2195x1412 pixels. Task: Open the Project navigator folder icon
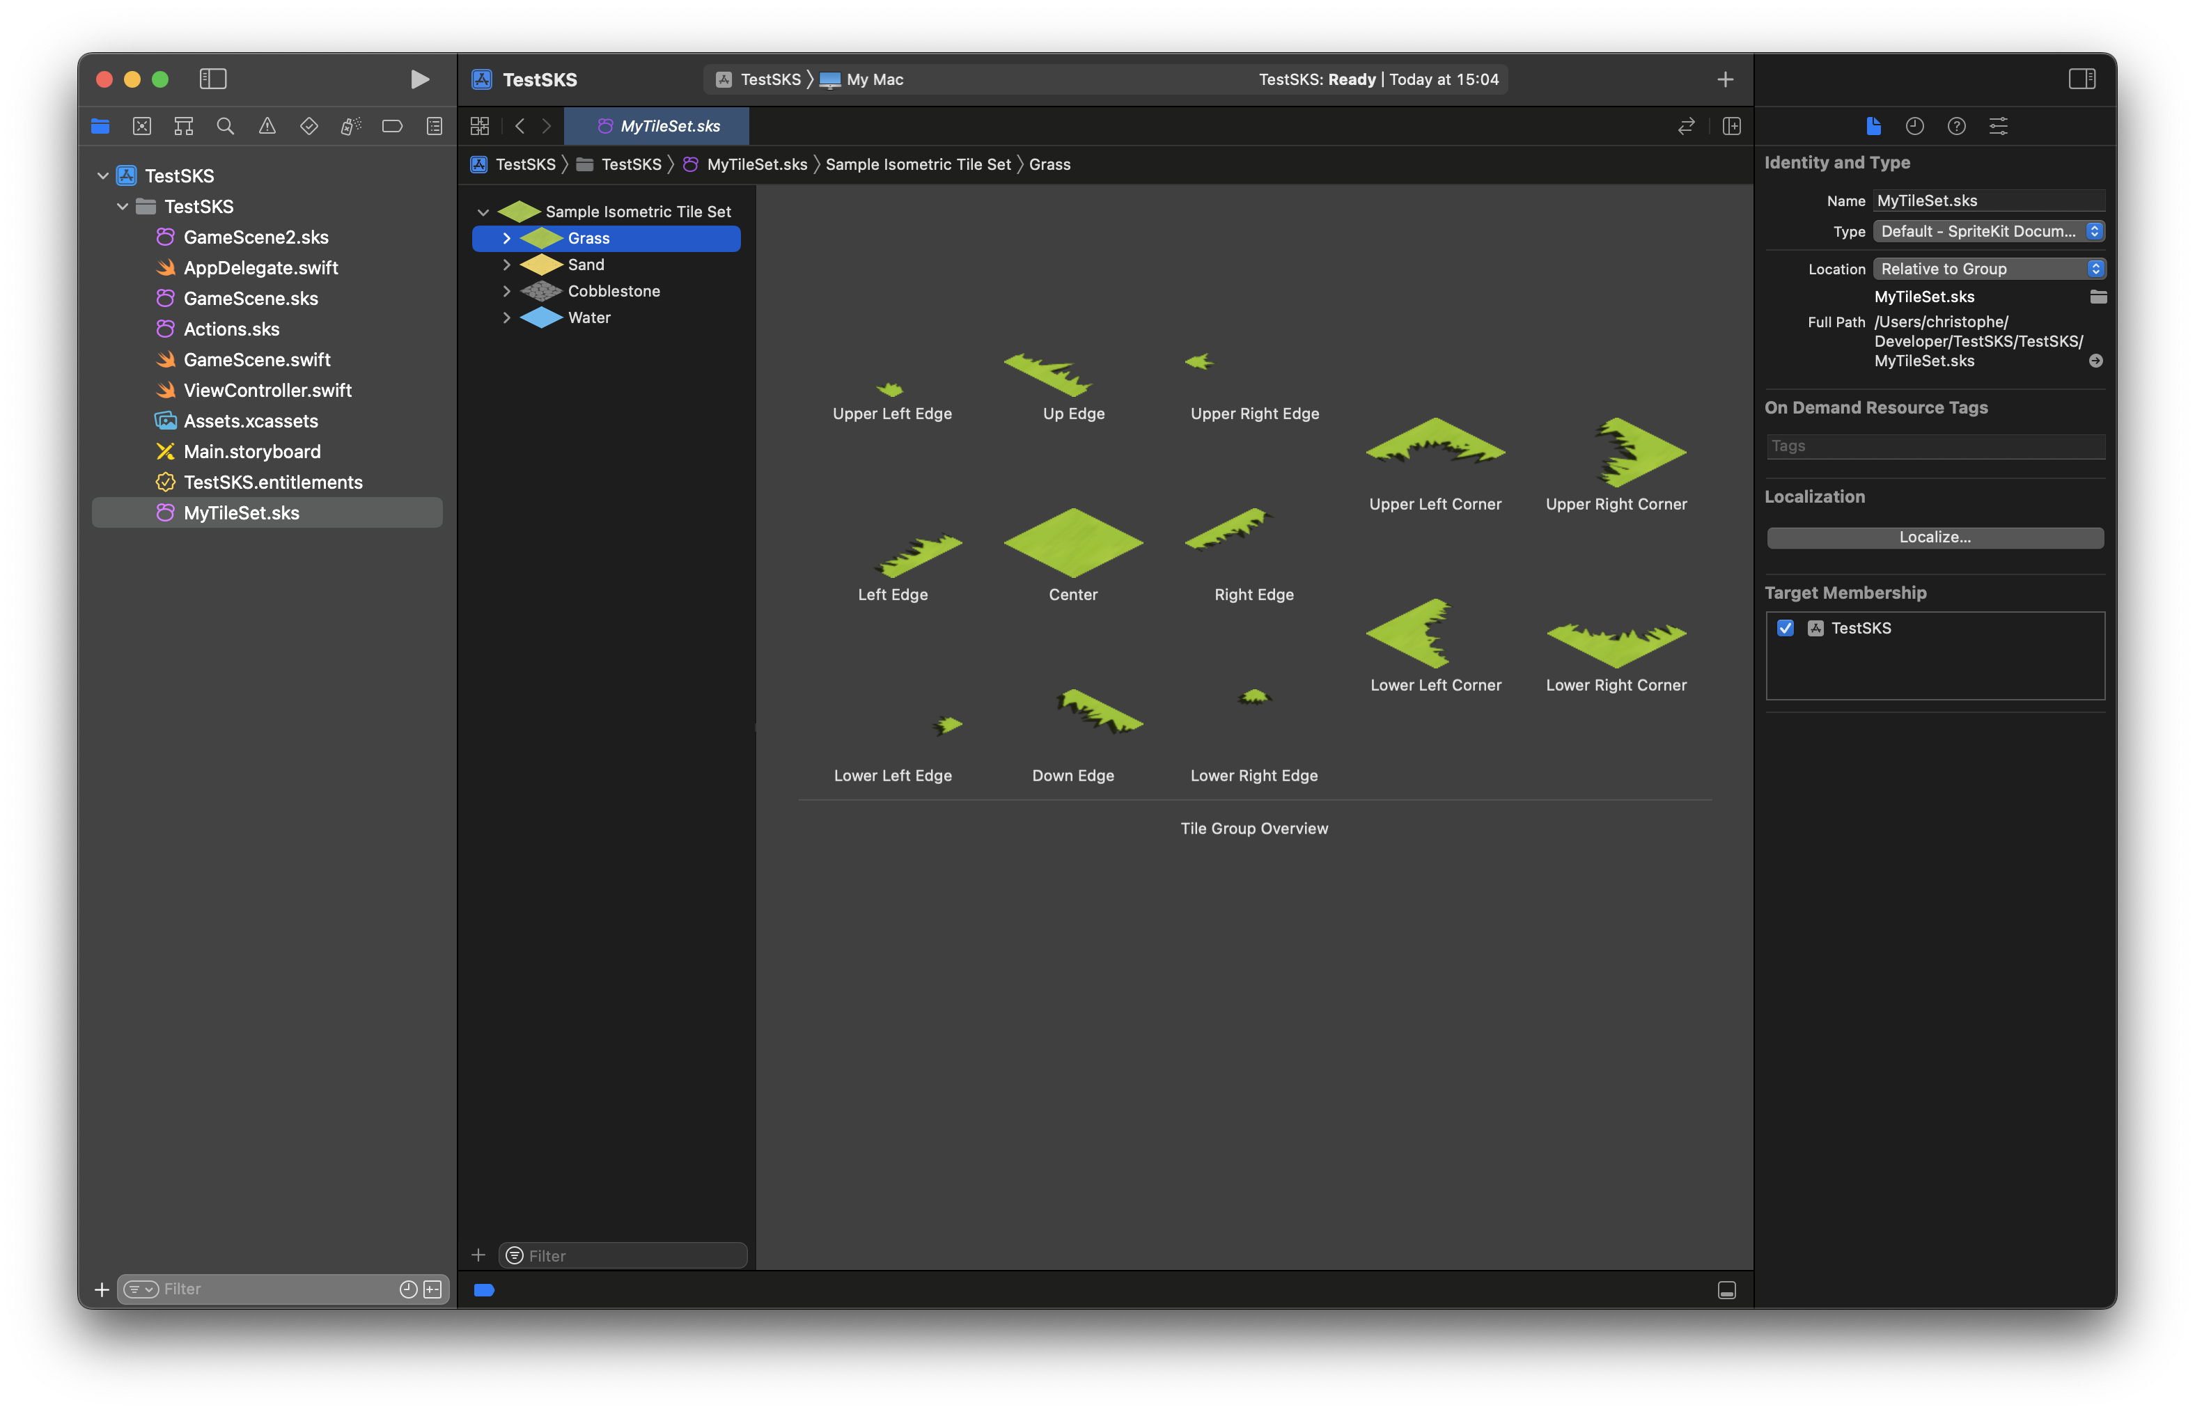[100, 127]
